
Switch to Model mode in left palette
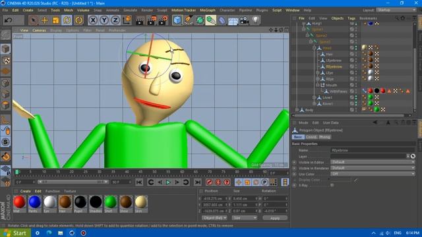(5, 49)
